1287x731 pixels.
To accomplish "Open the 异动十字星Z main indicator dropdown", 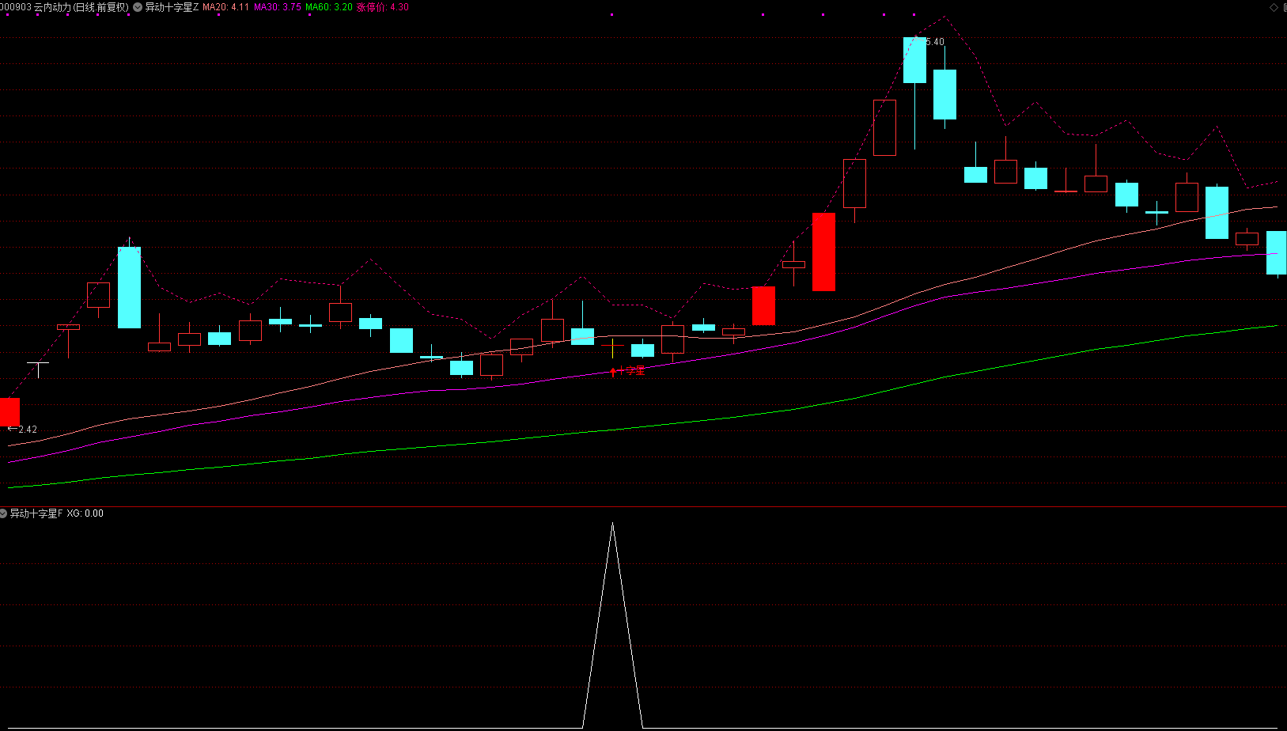I will coord(138,7).
